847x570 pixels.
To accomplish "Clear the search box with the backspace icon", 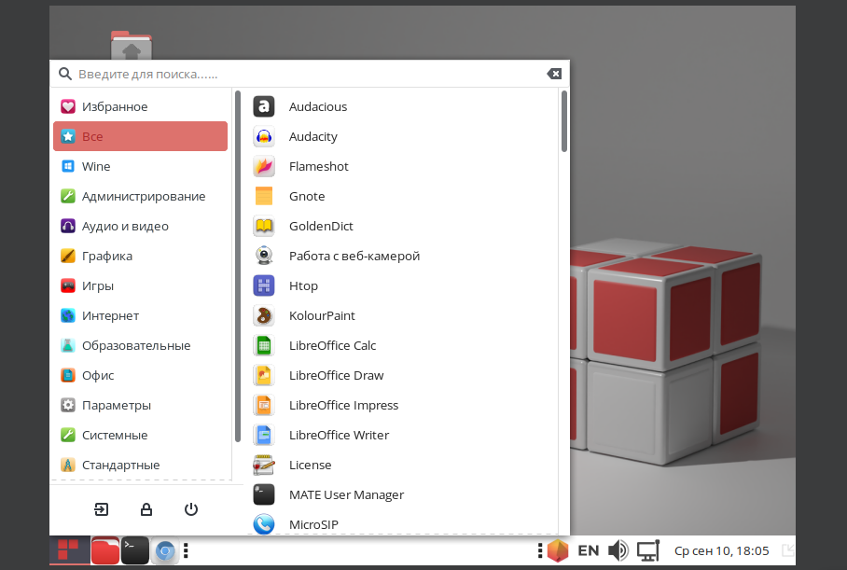I will [x=554, y=74].
